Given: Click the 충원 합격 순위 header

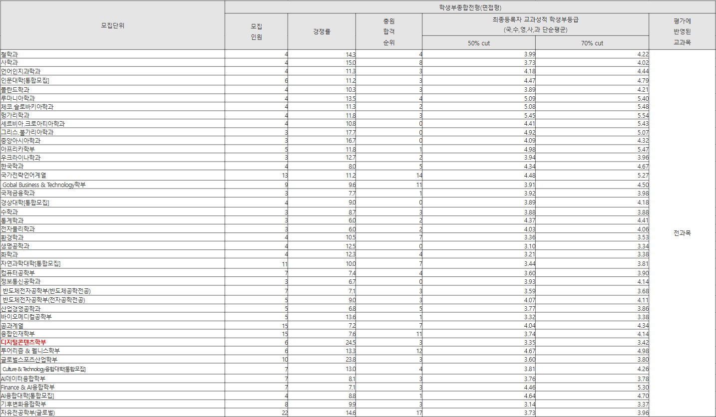Looking at the screenshot, I should pyautogui.click(x=388, y=31).
